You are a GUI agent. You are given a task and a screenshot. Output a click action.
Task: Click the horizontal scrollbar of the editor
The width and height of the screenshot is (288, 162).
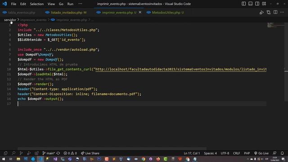pos(112,148)
